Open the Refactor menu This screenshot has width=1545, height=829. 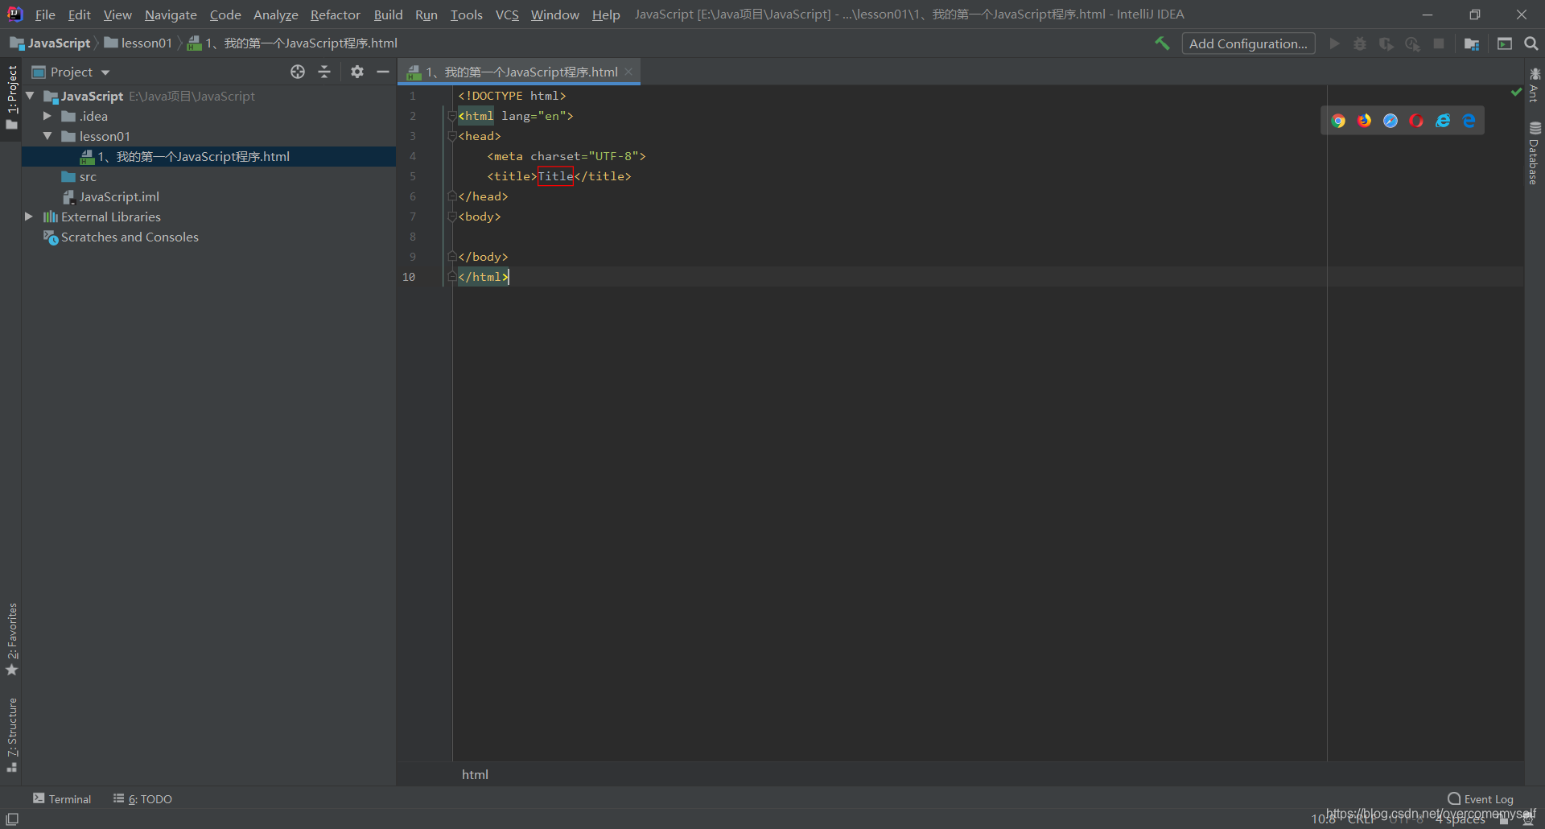pyautogui.click(x=335, y=14)
